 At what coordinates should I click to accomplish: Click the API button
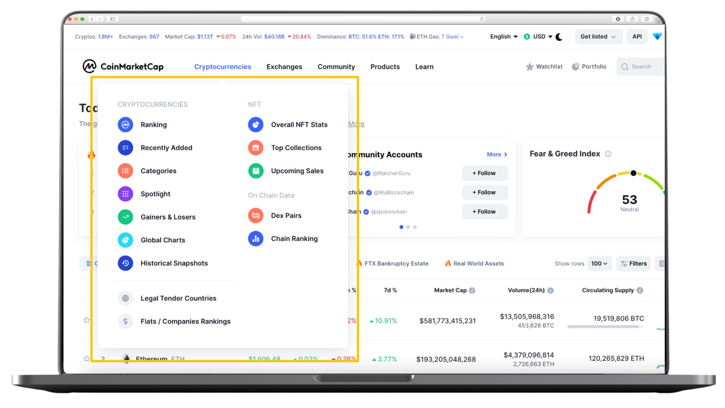637,37
